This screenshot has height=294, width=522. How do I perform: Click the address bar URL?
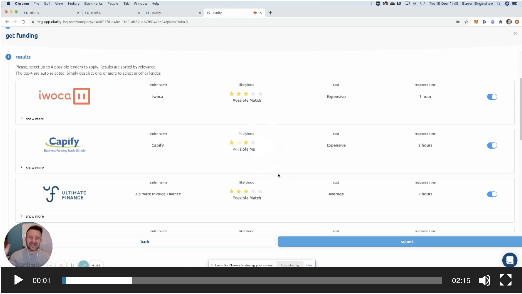[112, 22]
